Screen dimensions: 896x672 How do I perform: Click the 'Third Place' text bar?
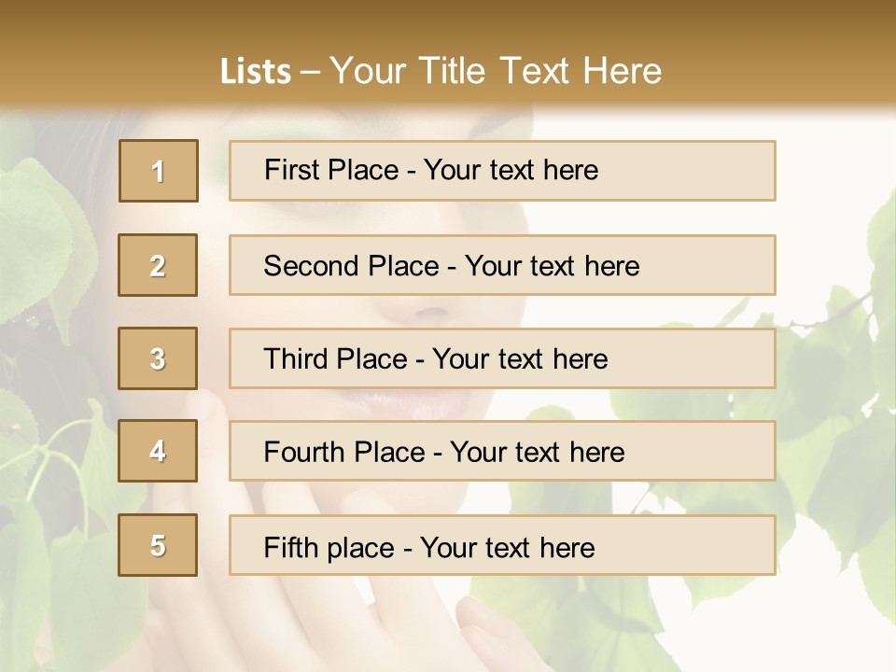click(502, 358)
